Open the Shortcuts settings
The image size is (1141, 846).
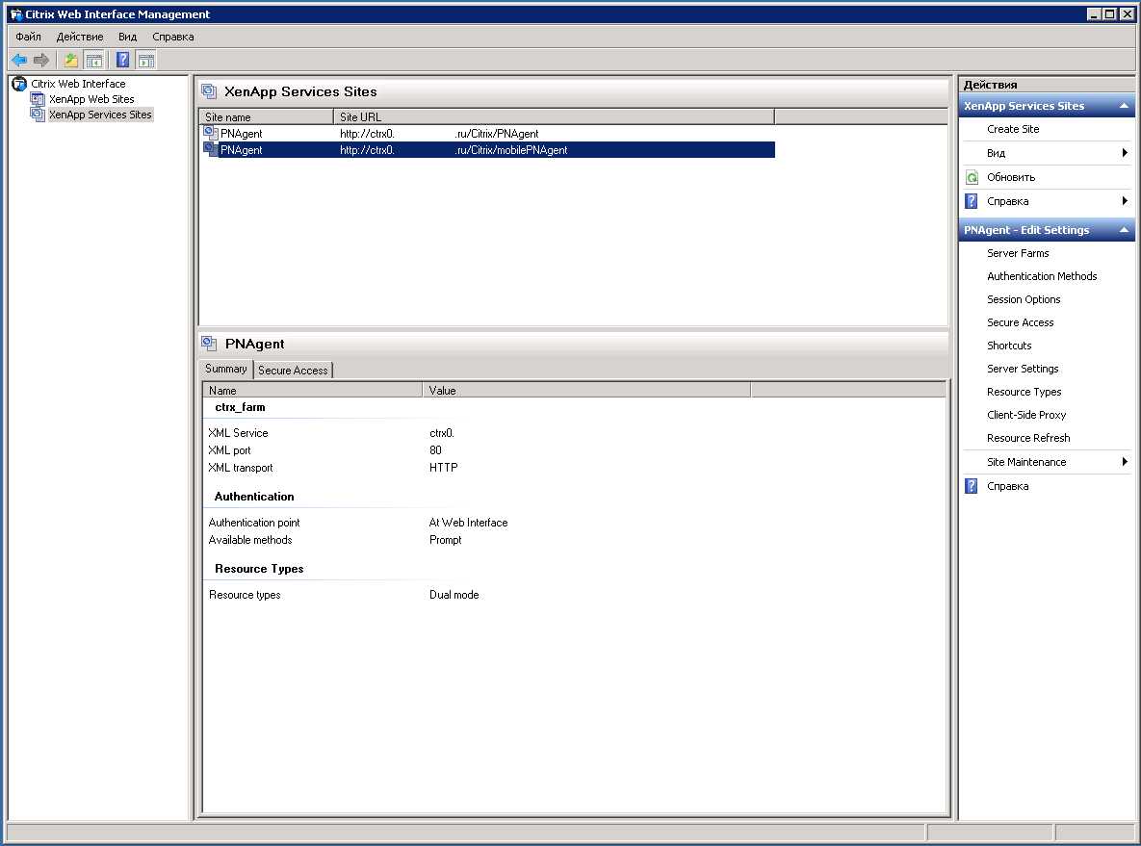1009,346
